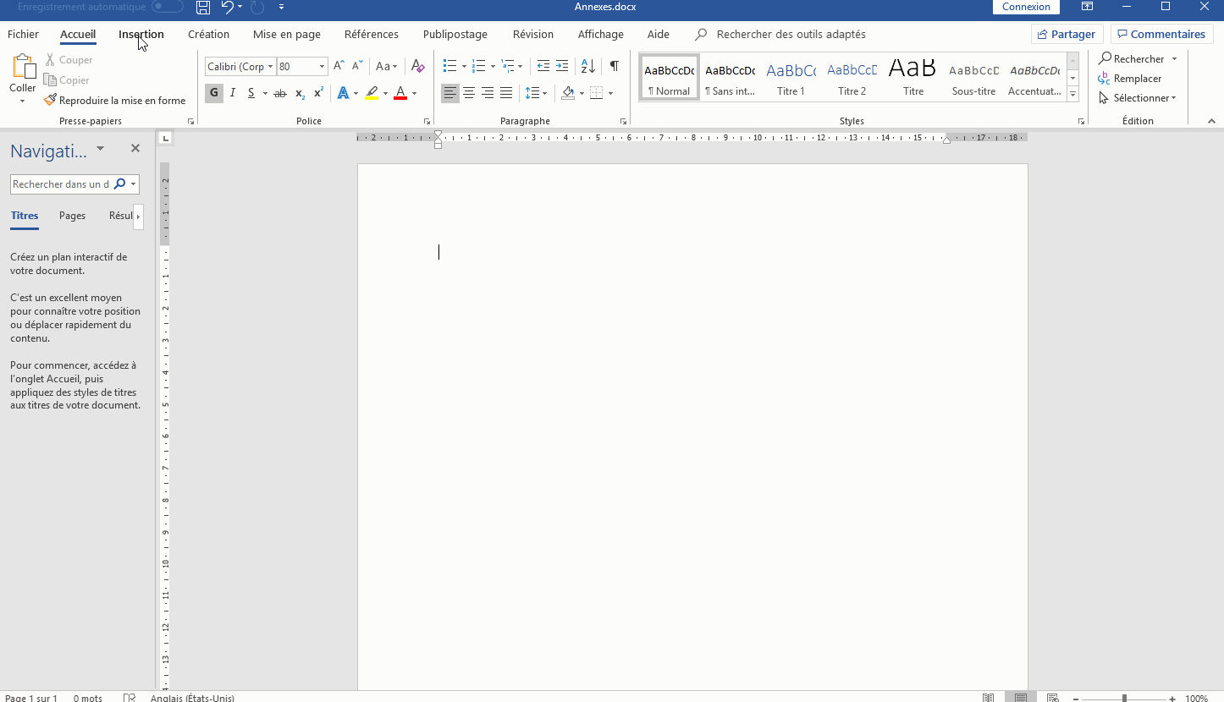Screen dimensions: 1224x702
Task: Click the multilevel list icon
Action: [x=507, y=66]
